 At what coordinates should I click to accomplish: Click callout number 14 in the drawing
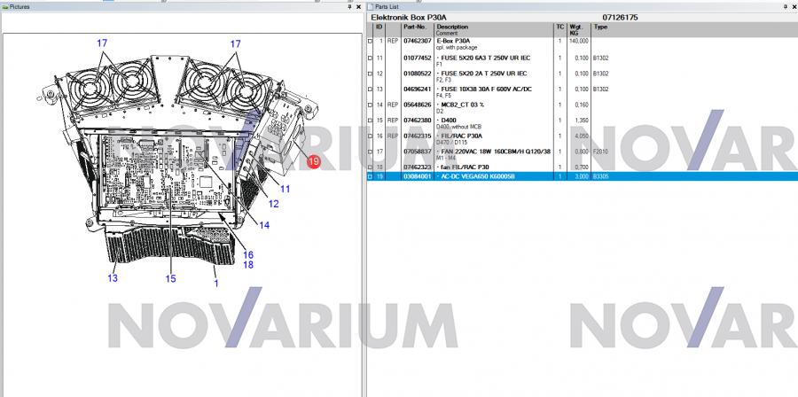click(263, 225)
